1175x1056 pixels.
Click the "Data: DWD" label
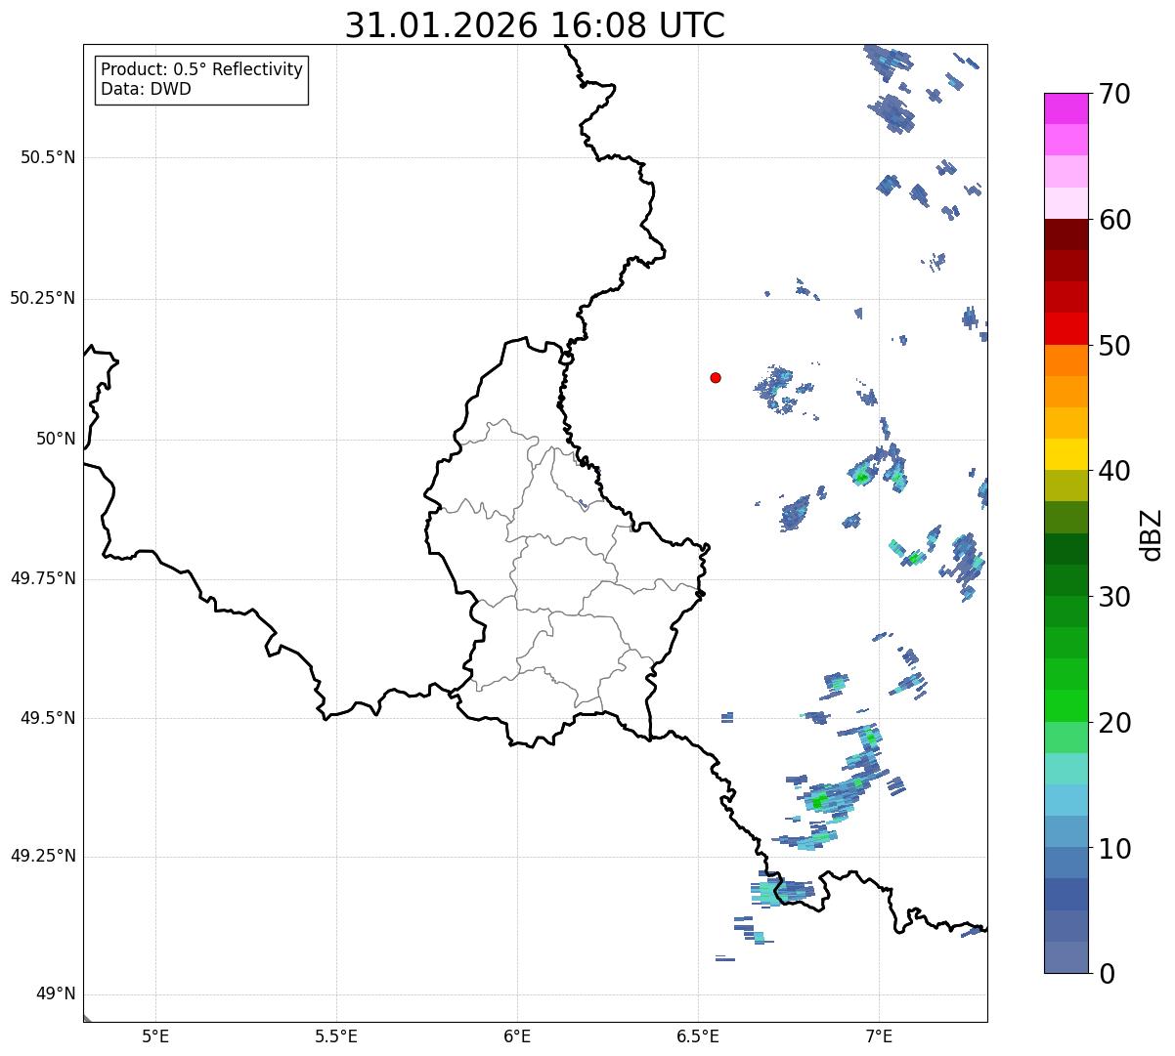coord(147,89)
